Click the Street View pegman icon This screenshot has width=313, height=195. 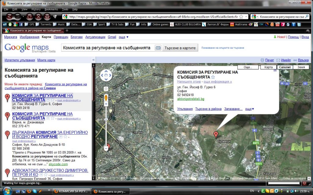point(106,97)
